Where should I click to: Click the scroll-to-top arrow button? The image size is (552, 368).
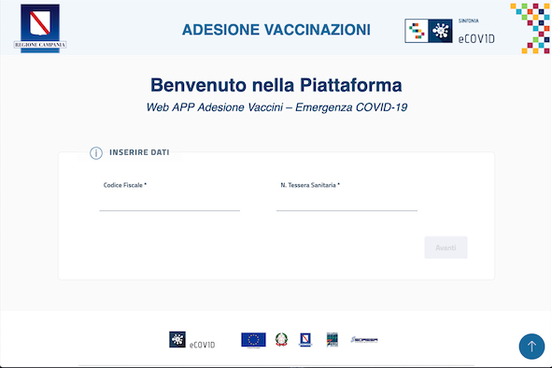tap(531, 347)
